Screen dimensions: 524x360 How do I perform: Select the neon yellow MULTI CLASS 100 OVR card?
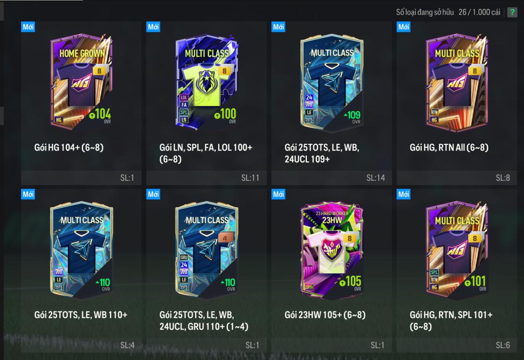pyautogui.click(x=206, y=82)
